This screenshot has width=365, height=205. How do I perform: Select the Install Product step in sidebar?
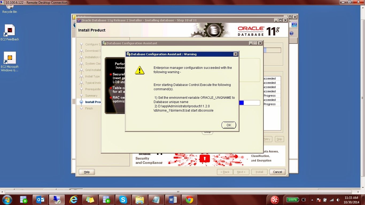tap(93, 102)
